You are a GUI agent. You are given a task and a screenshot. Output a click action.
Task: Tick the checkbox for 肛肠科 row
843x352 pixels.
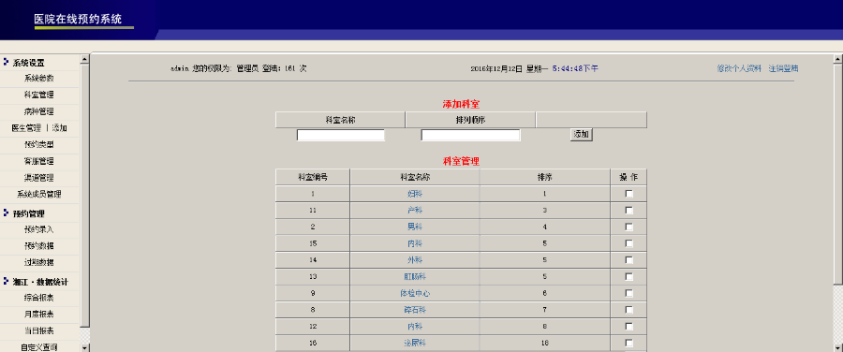pos(629,277)
